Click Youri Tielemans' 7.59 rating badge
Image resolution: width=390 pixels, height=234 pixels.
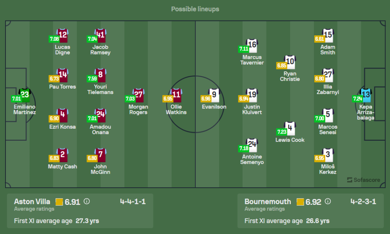click(x=92, y=78)
